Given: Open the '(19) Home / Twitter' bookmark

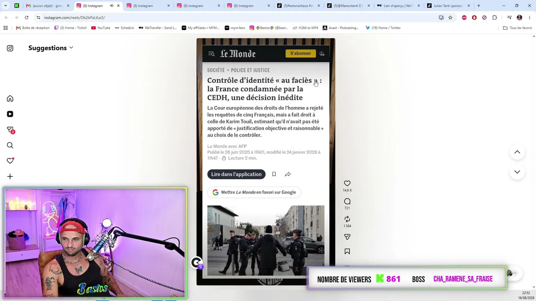Looking at the screenshot, I should 383,28.
